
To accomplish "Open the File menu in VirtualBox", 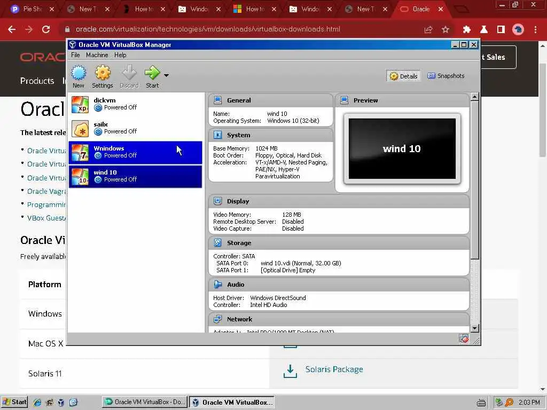I will click(75, 55).
